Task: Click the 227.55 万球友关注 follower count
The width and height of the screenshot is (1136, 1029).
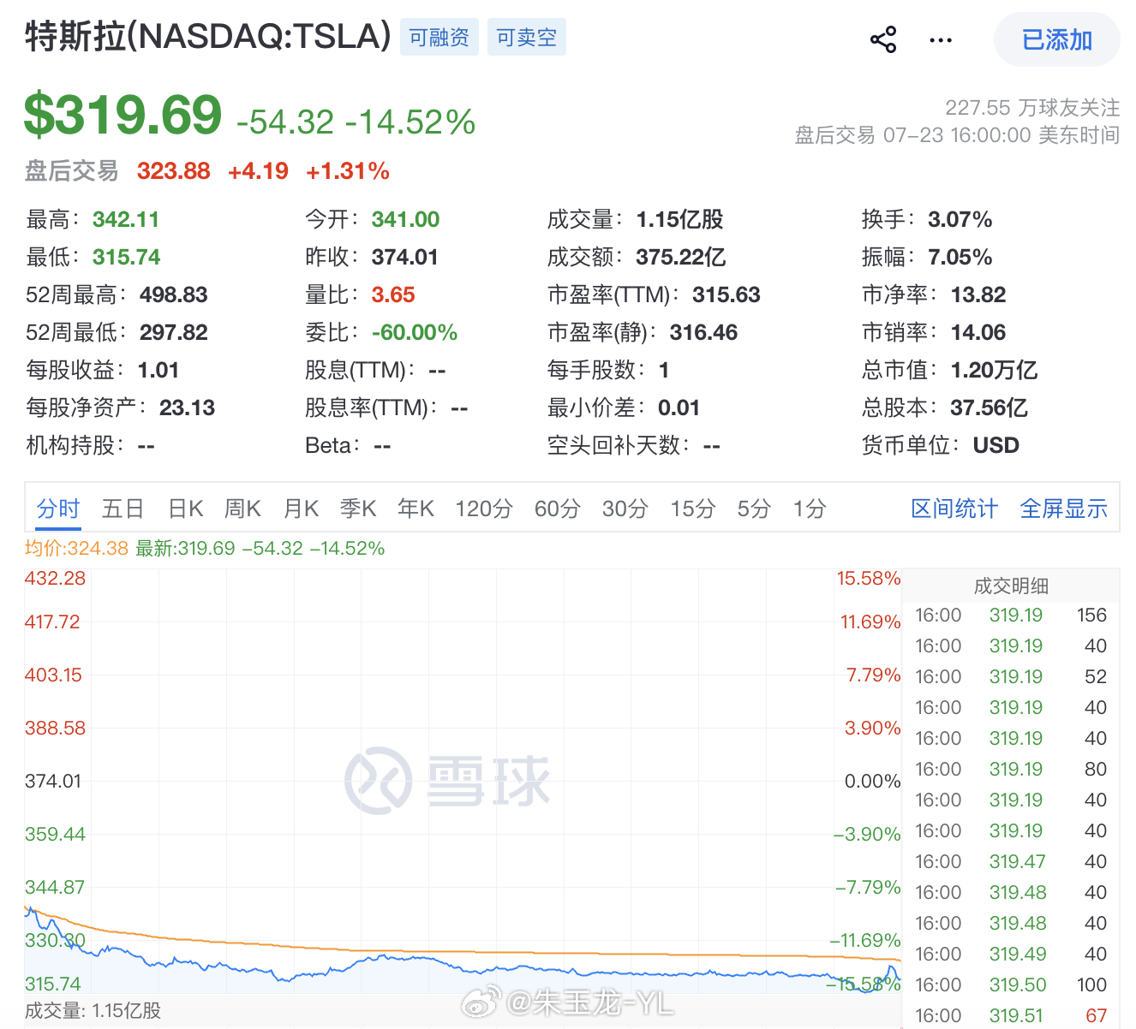Action: click(x=1032, y=108)
